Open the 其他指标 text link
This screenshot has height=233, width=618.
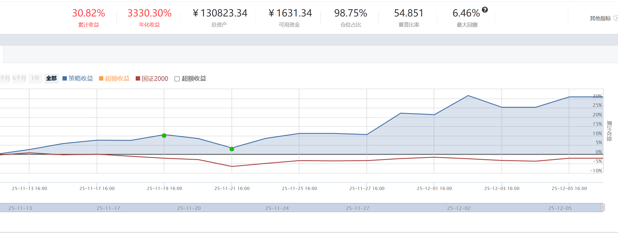(x=600, y=18)
